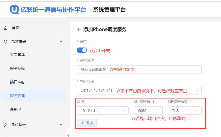Go to 首页 in sidebar
The width and height of the screenshot is (221, 137).
[x=16, y=28]
